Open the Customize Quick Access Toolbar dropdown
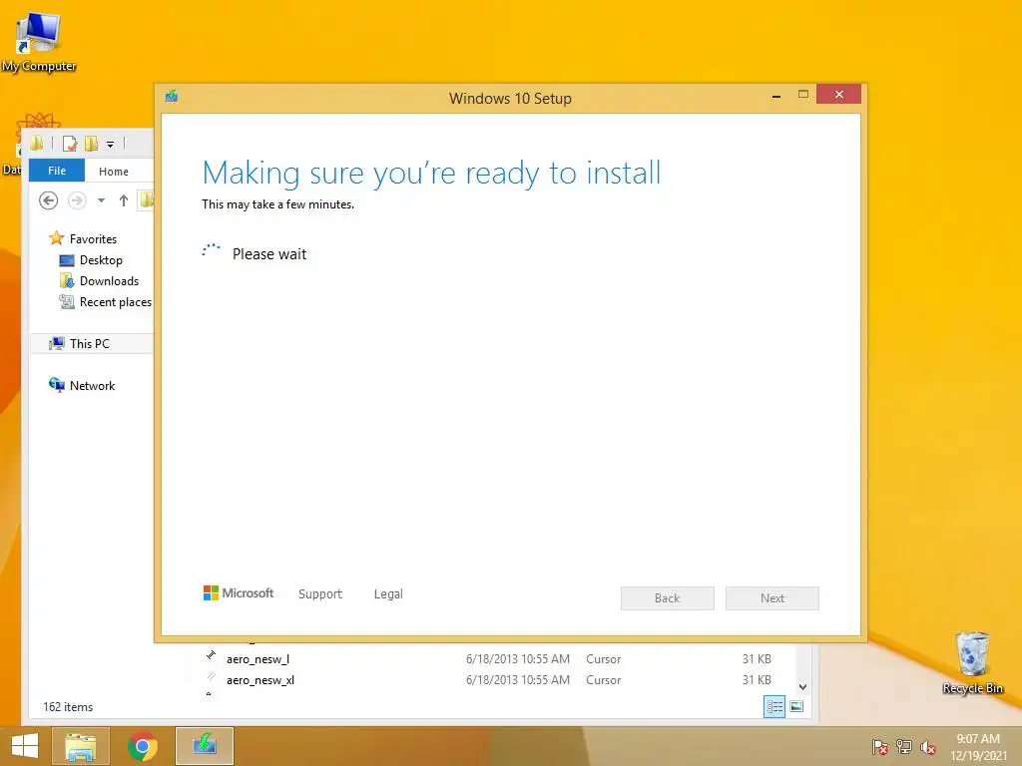1022x766 pixels. pos(110,144)
